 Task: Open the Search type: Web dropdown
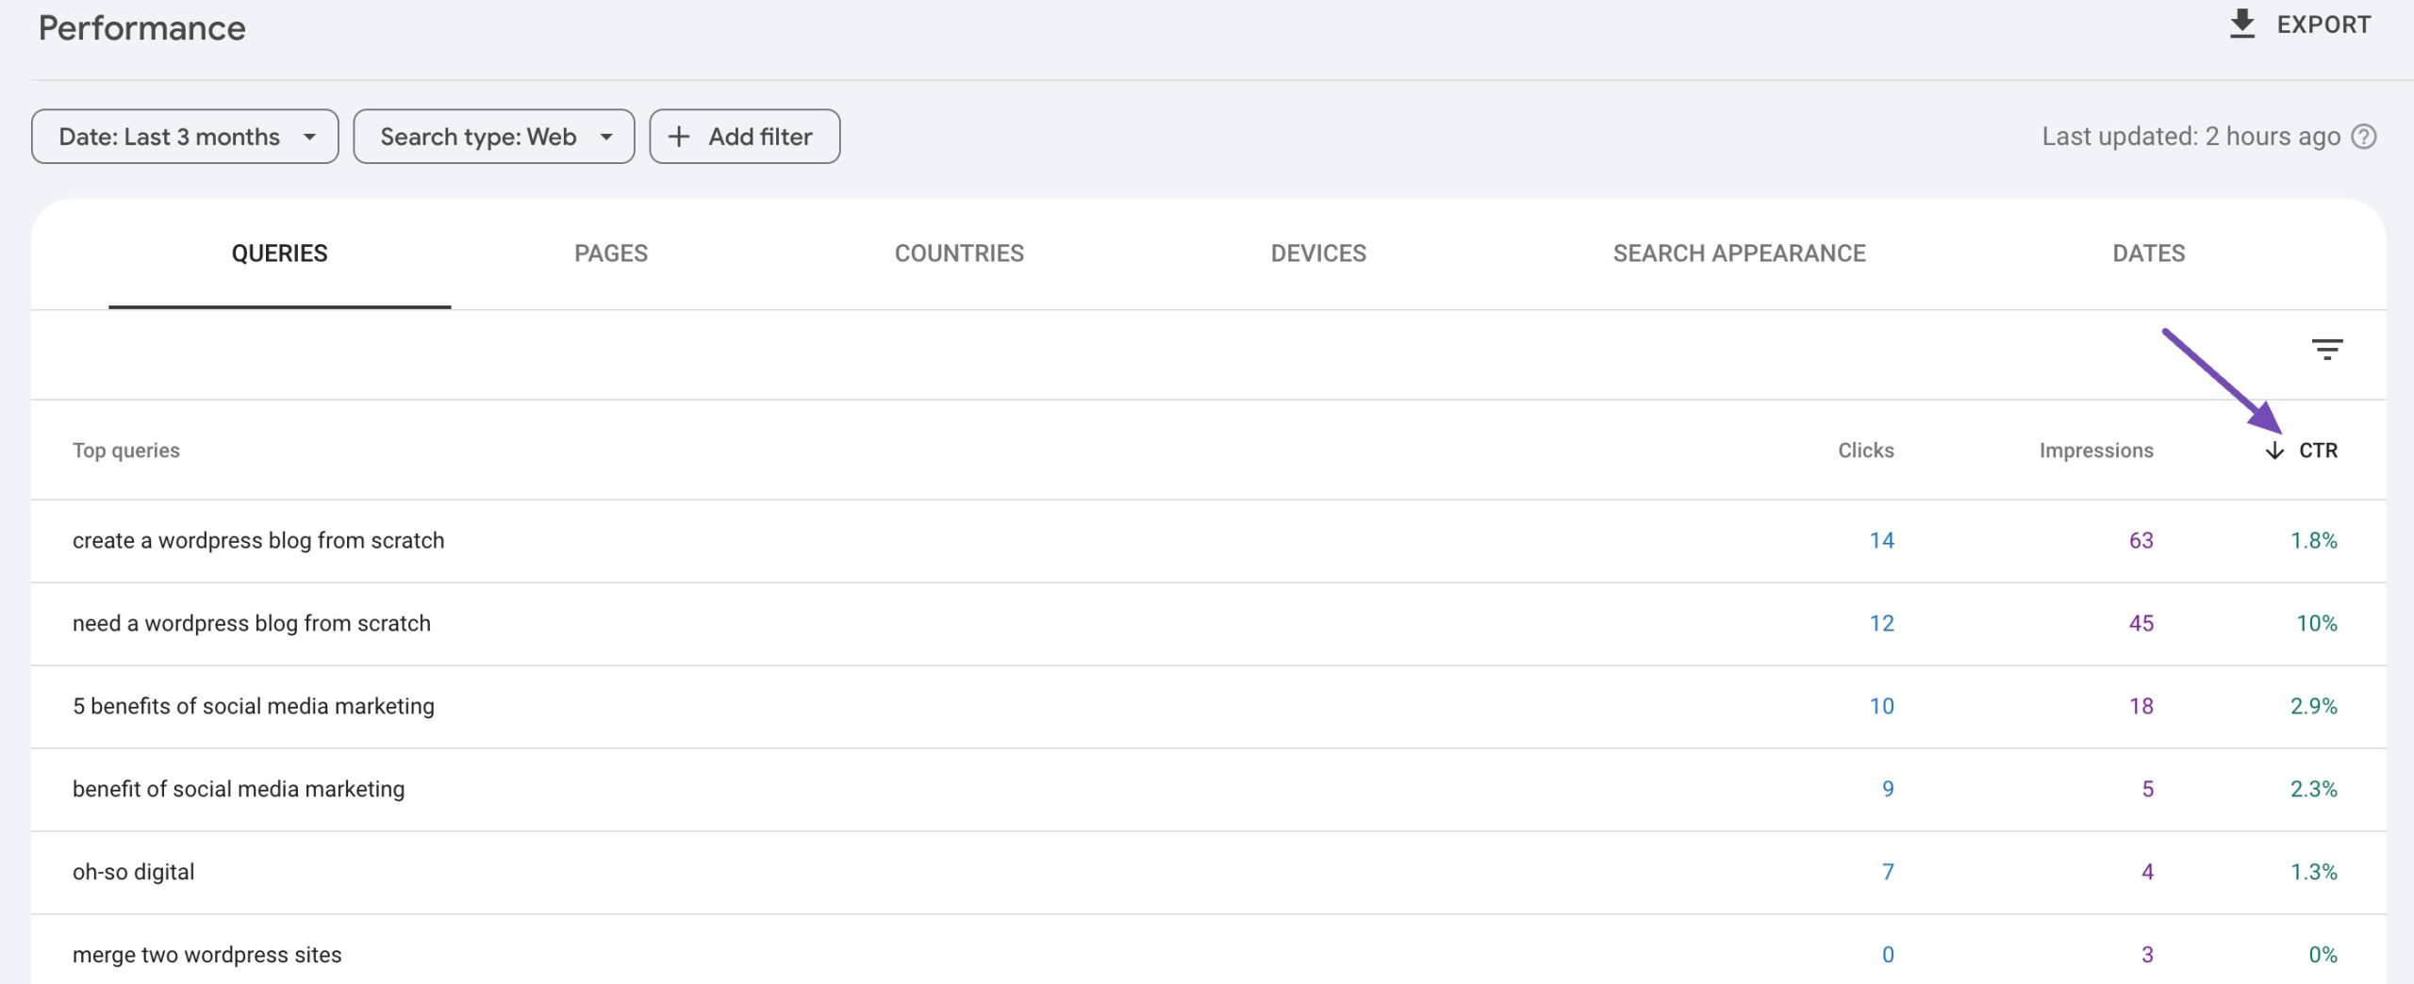[x=493, y=137]
